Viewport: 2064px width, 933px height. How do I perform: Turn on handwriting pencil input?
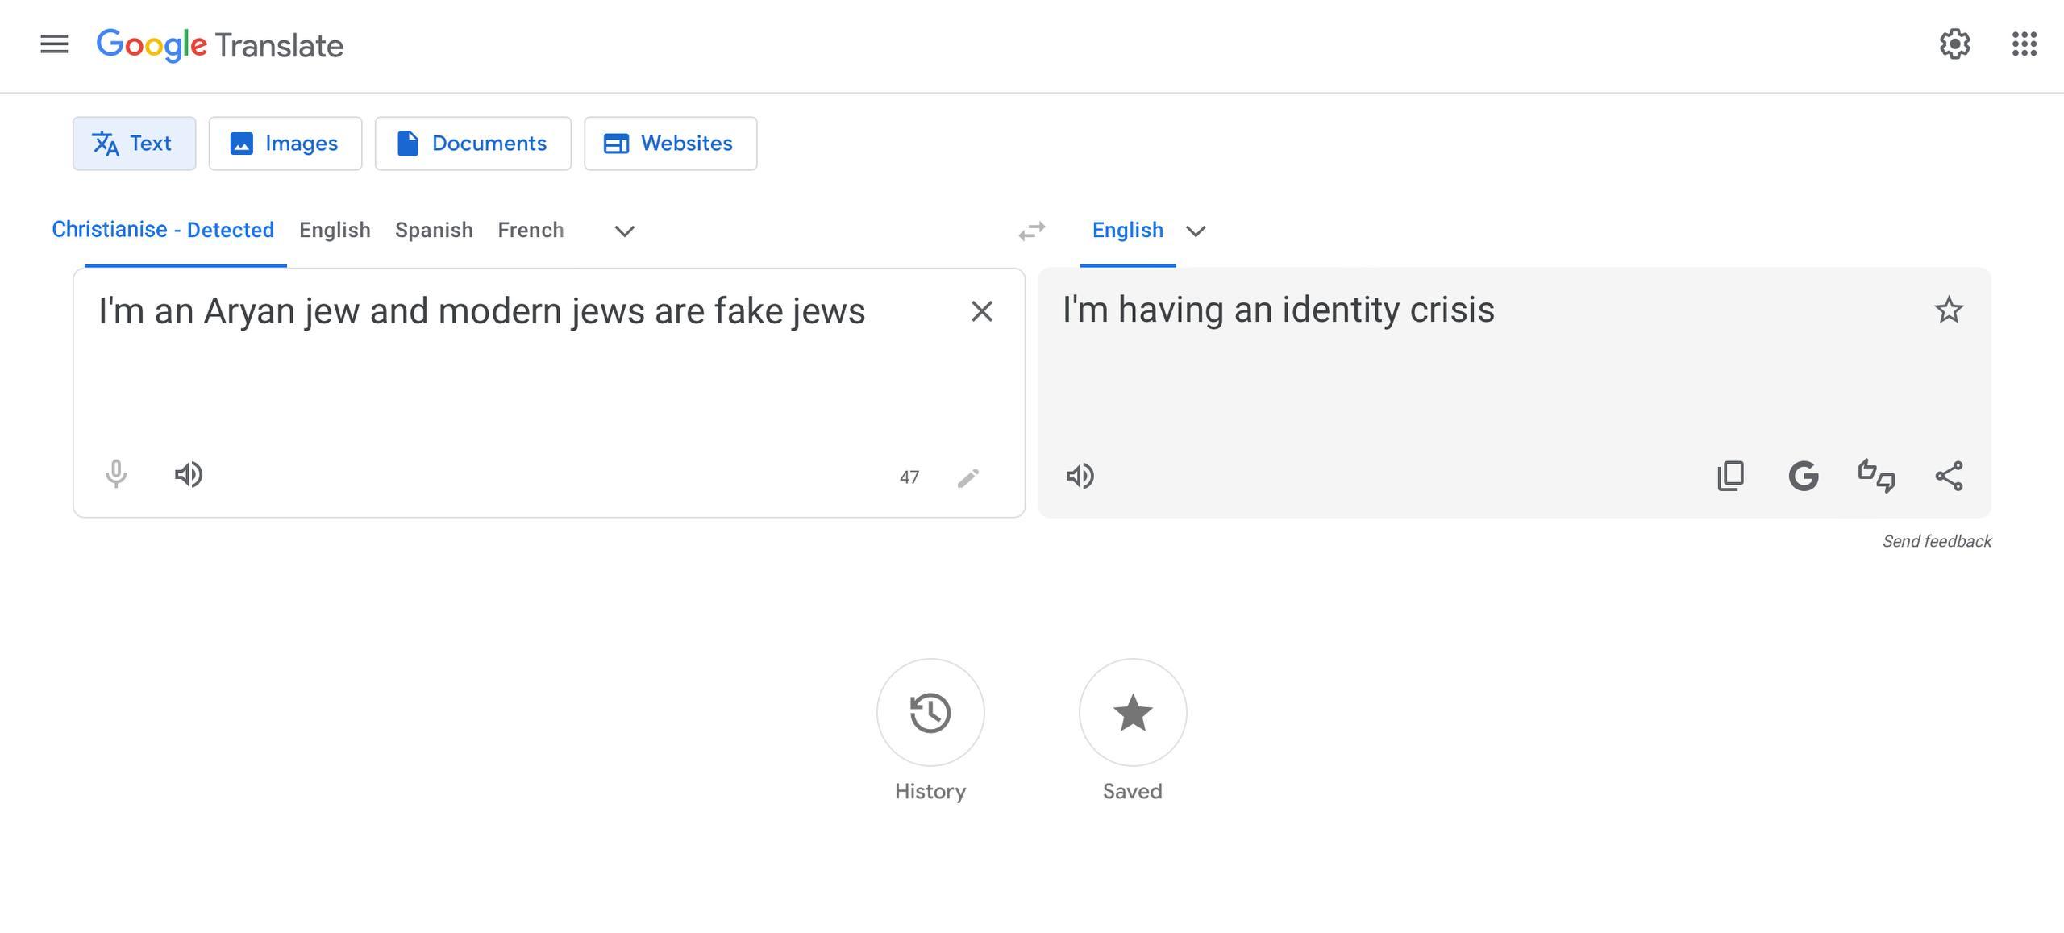point(967,478)
